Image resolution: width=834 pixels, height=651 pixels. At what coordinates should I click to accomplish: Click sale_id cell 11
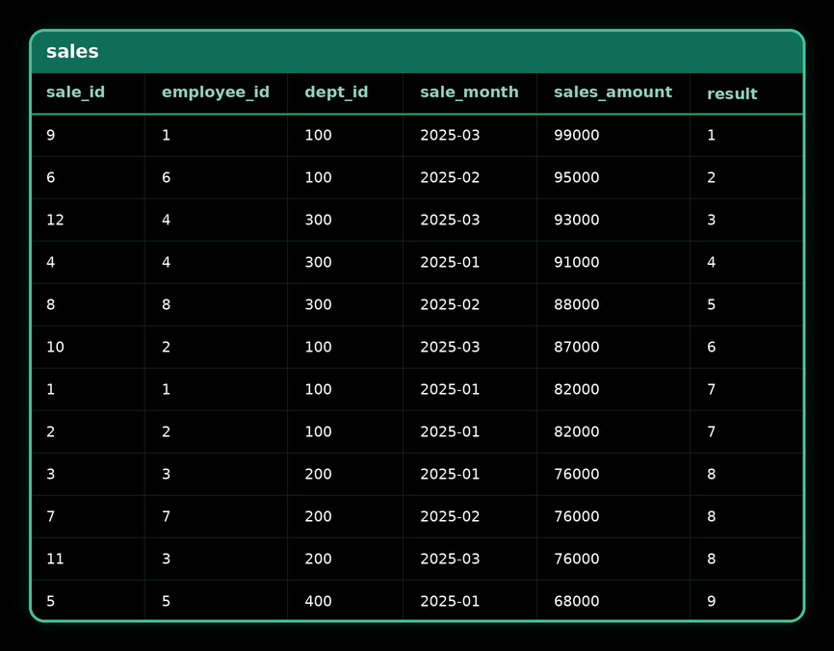(x=55, y=559)
